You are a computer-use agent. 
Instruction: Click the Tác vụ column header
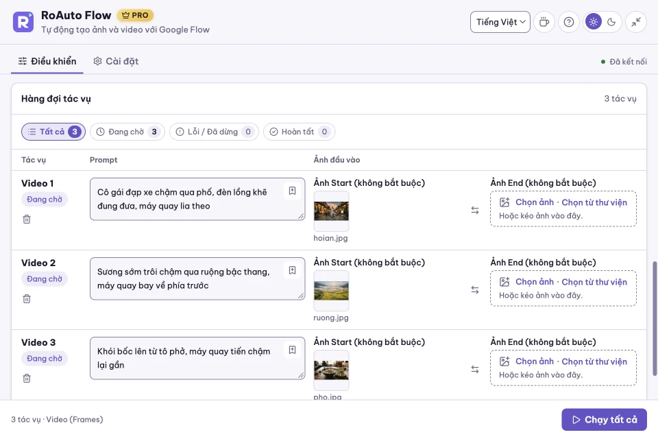click(34, 160)
